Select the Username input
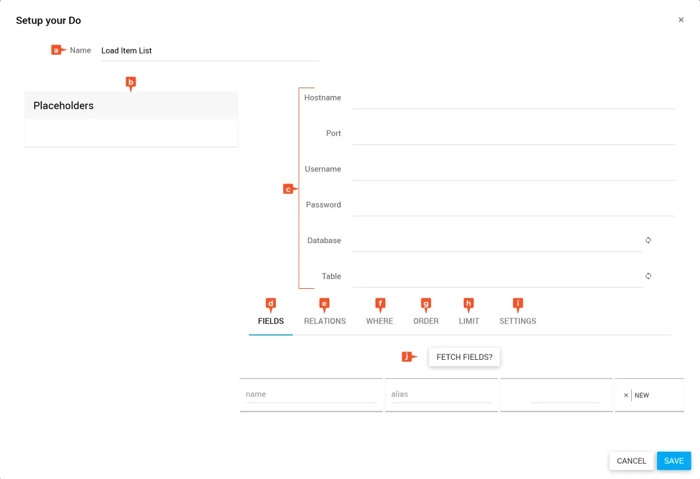The width and height of the screenshot is (700, 479). click(x=513, y=170)
